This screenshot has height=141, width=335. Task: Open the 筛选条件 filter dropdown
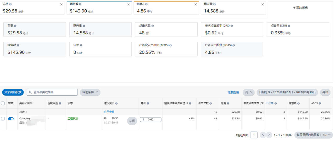click(90, 92)
